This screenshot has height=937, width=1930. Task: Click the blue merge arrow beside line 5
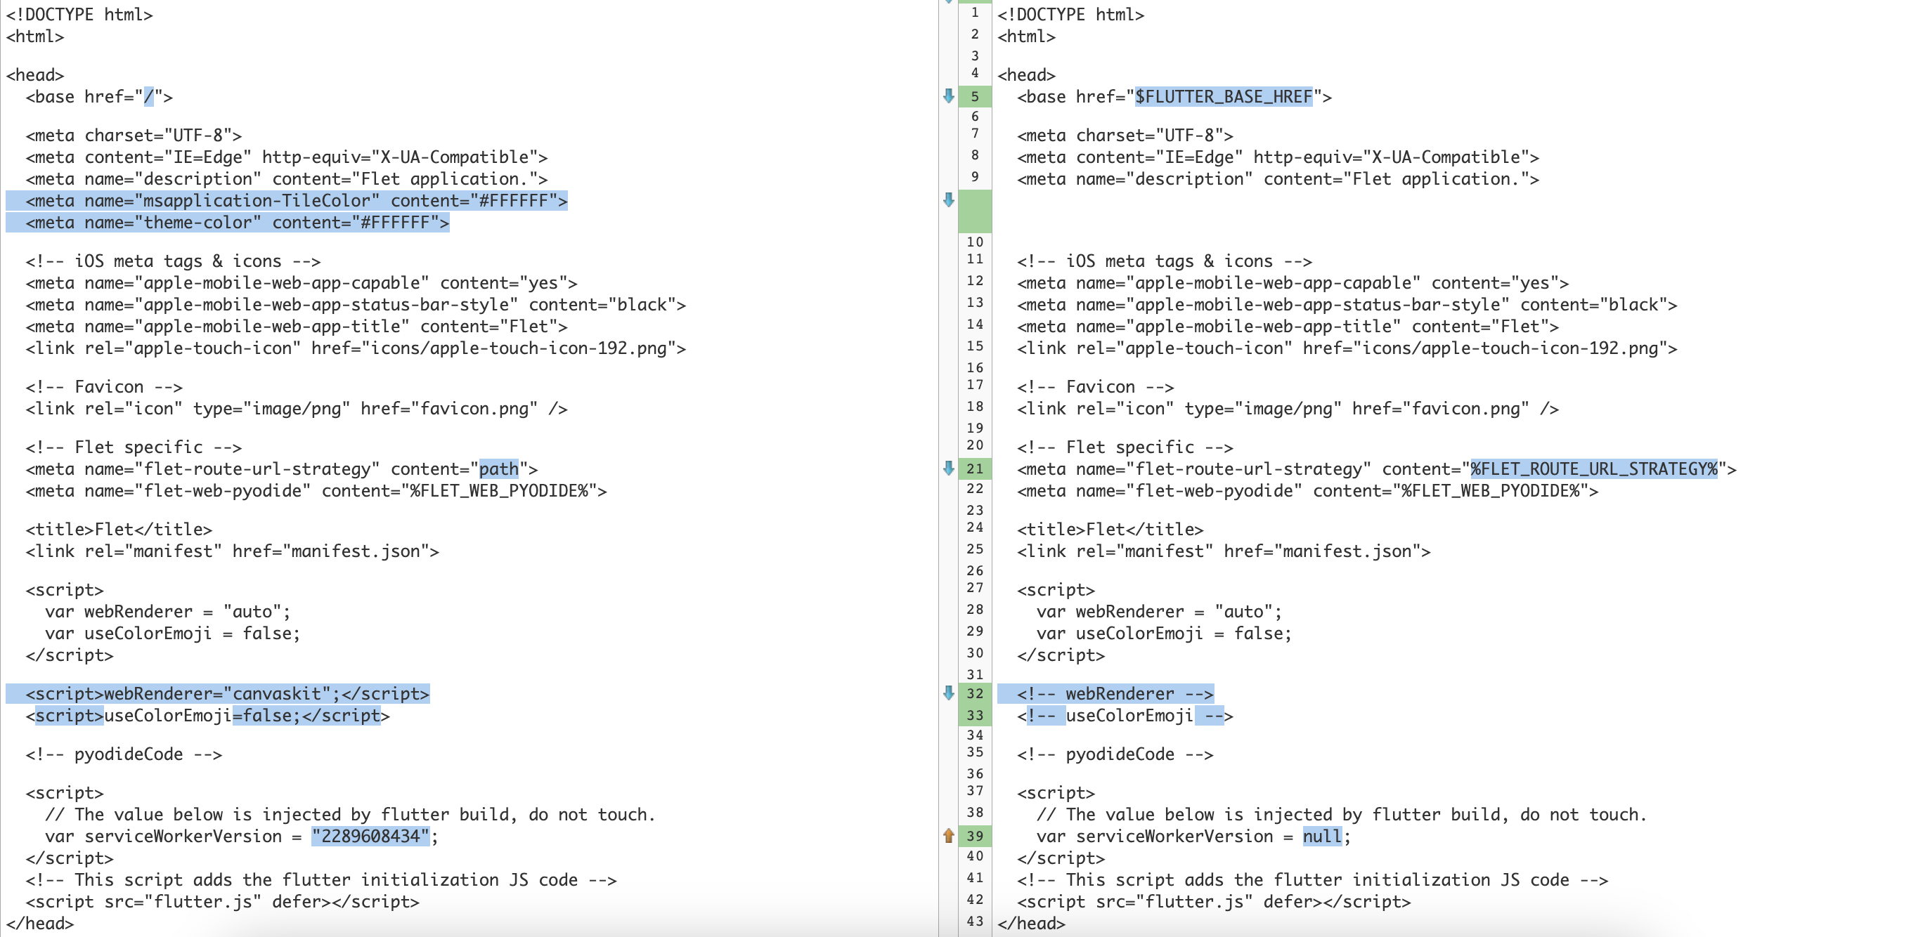950,96
